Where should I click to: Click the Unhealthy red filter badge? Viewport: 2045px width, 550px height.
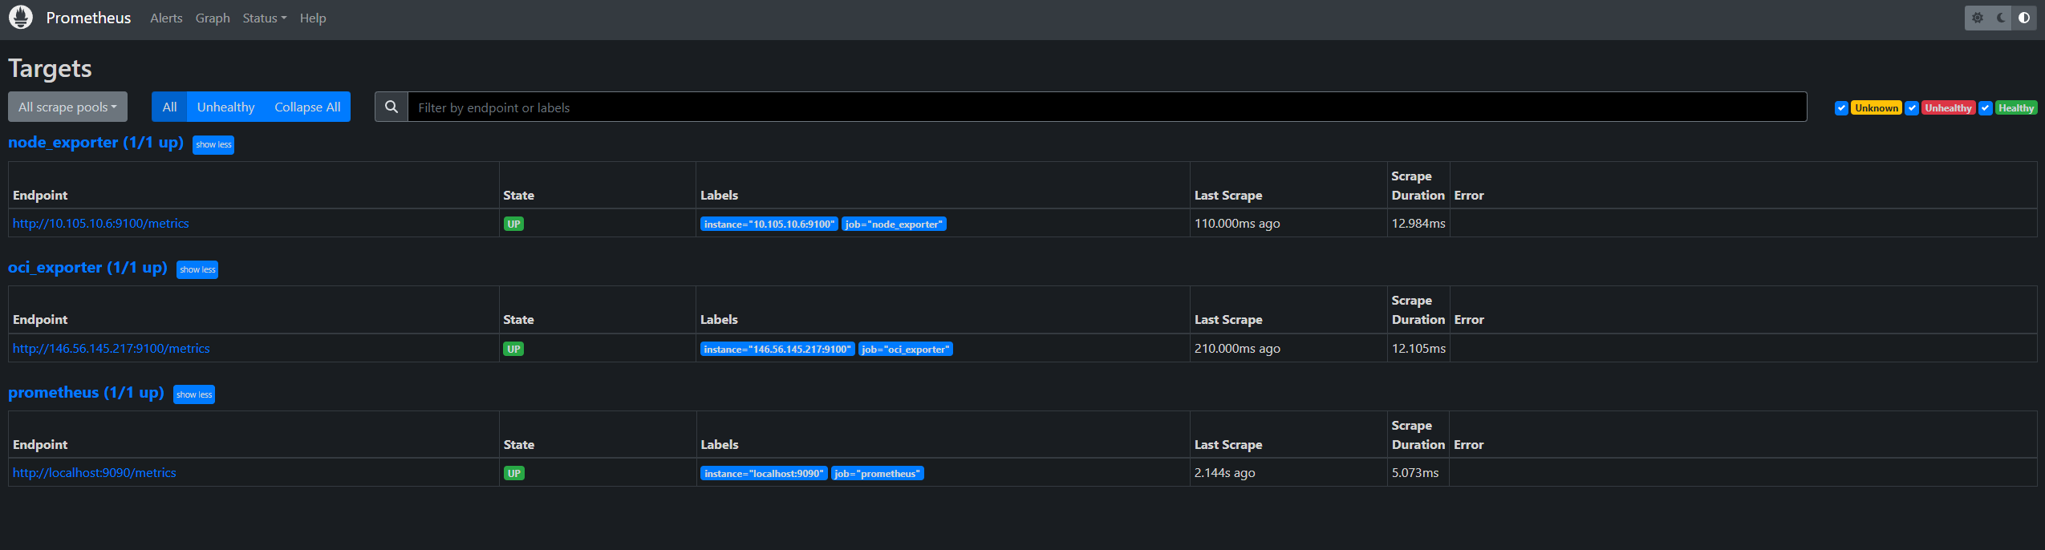(x=1948, y=108)
